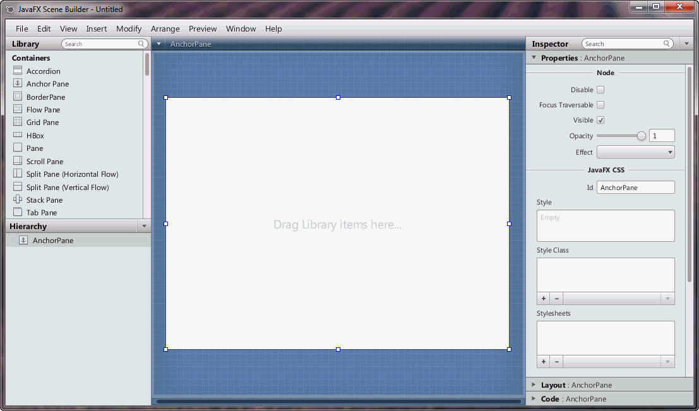
Task: Click the minus button under Stylesheets
Action: tap(556, 361)
